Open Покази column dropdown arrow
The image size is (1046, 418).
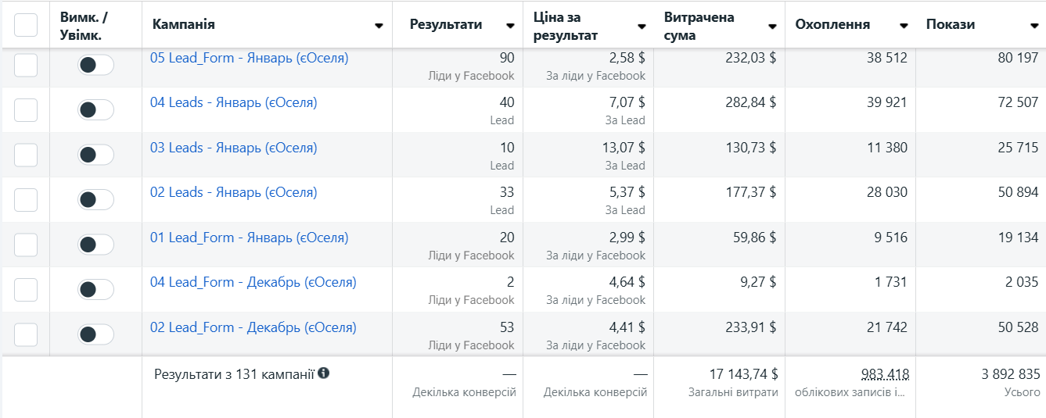1034,26
